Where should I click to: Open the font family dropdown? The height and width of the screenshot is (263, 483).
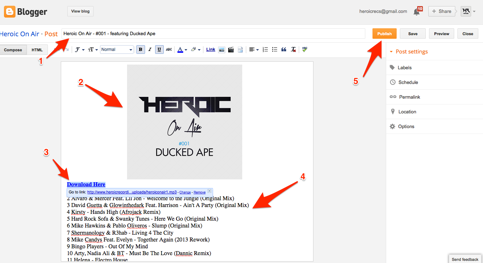[x=80, y=50]
